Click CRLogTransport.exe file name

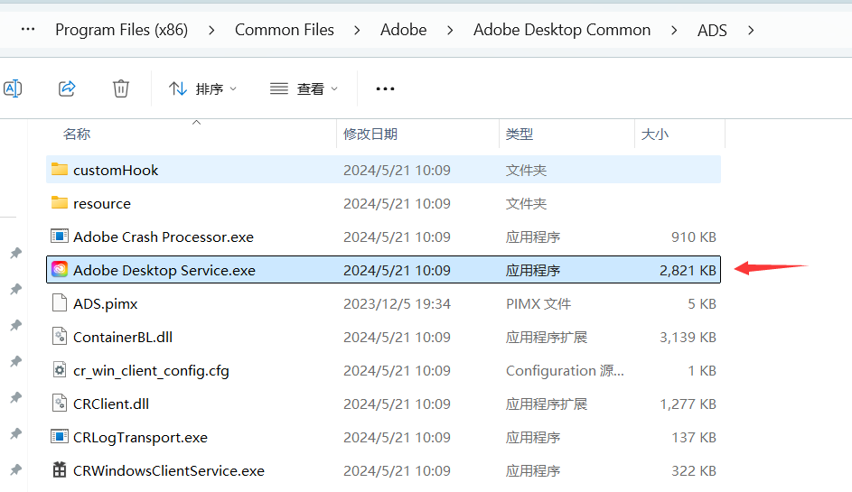[x=140, y=438]
